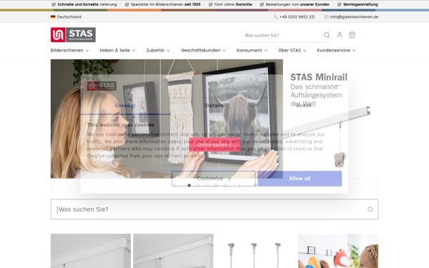Click the Online kaufen button
The width and height of the screenshot is (429, 268).
tap(214, 144)
